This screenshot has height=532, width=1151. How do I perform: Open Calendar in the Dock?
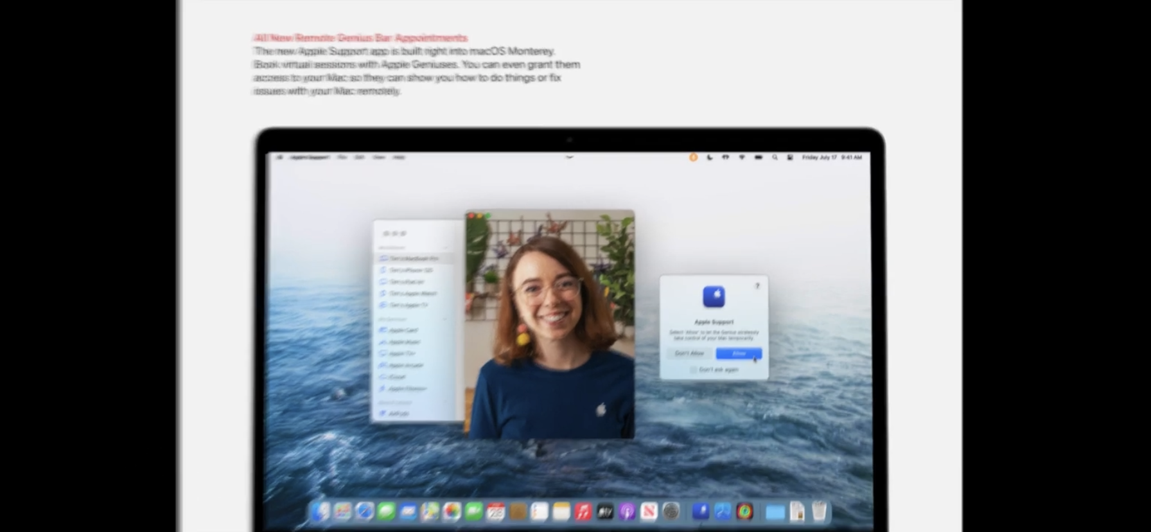click(x=496, y=511)
